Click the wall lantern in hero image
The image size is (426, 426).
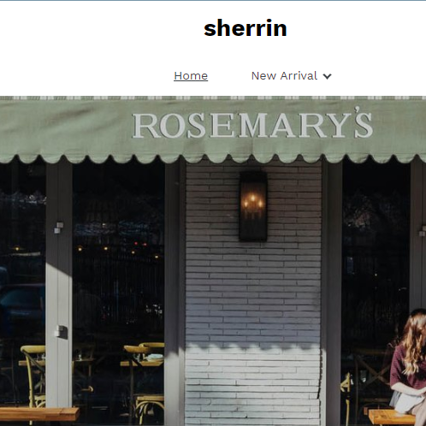253,206
